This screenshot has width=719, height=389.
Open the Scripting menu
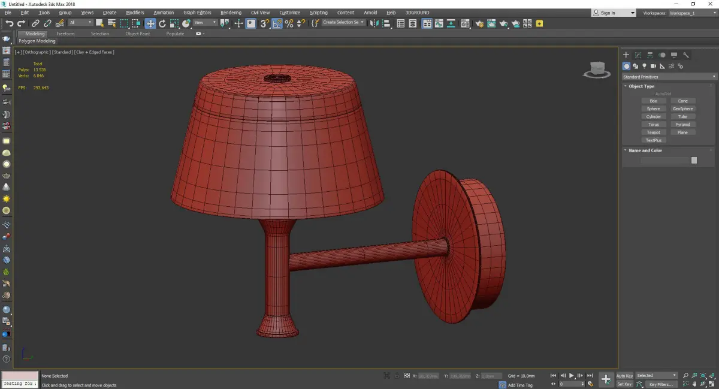[319, 13]
